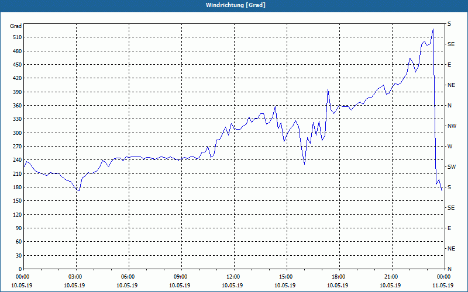Click the 0 degree axis label
Screen dimensions: 468x292
click(x=20, y=269)
